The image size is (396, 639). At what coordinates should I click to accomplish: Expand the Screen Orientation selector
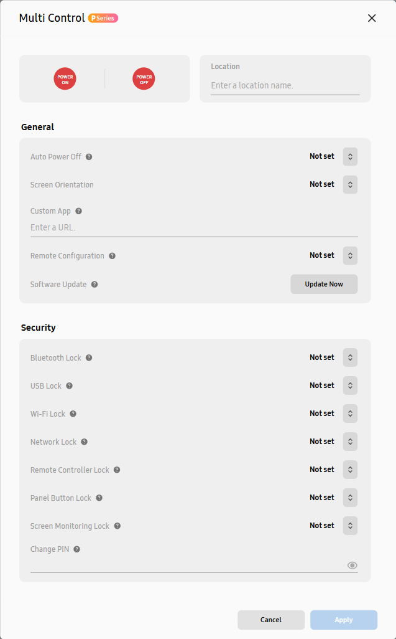(x=350, y=184)
